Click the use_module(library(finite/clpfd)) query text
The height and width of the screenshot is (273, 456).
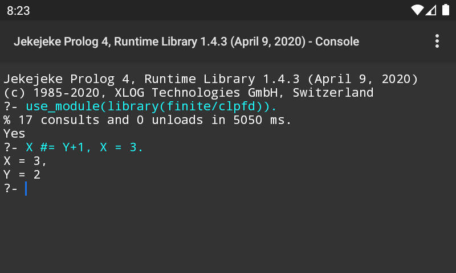tap(151, 106)
